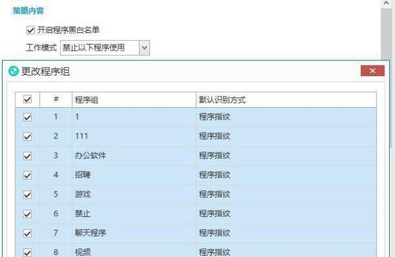The height and width of the screenshot is (257, 395).
Task: Uncheck the checkbox for 招聘
Action: (27, 175)
